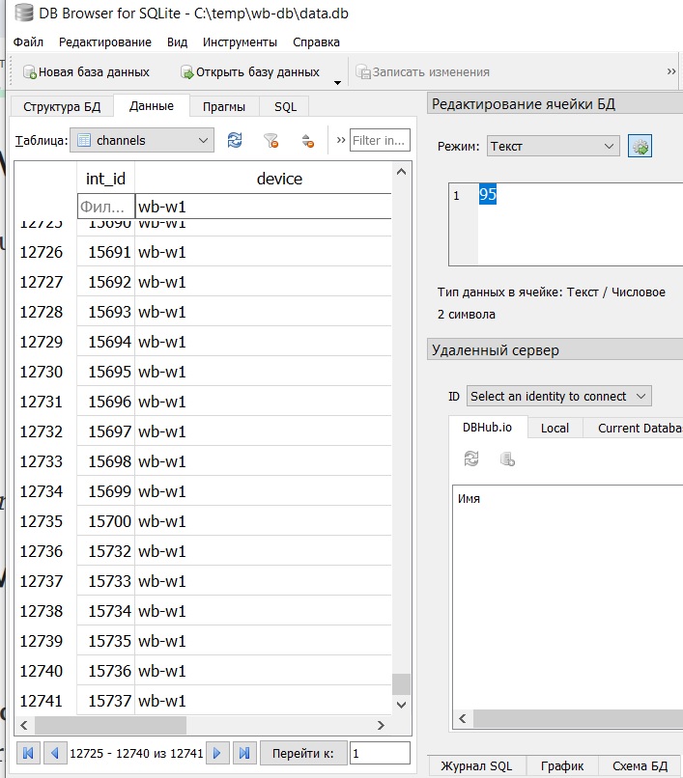Switch to Прагмы tab
The image size is (683, 778).
[224, 107]
